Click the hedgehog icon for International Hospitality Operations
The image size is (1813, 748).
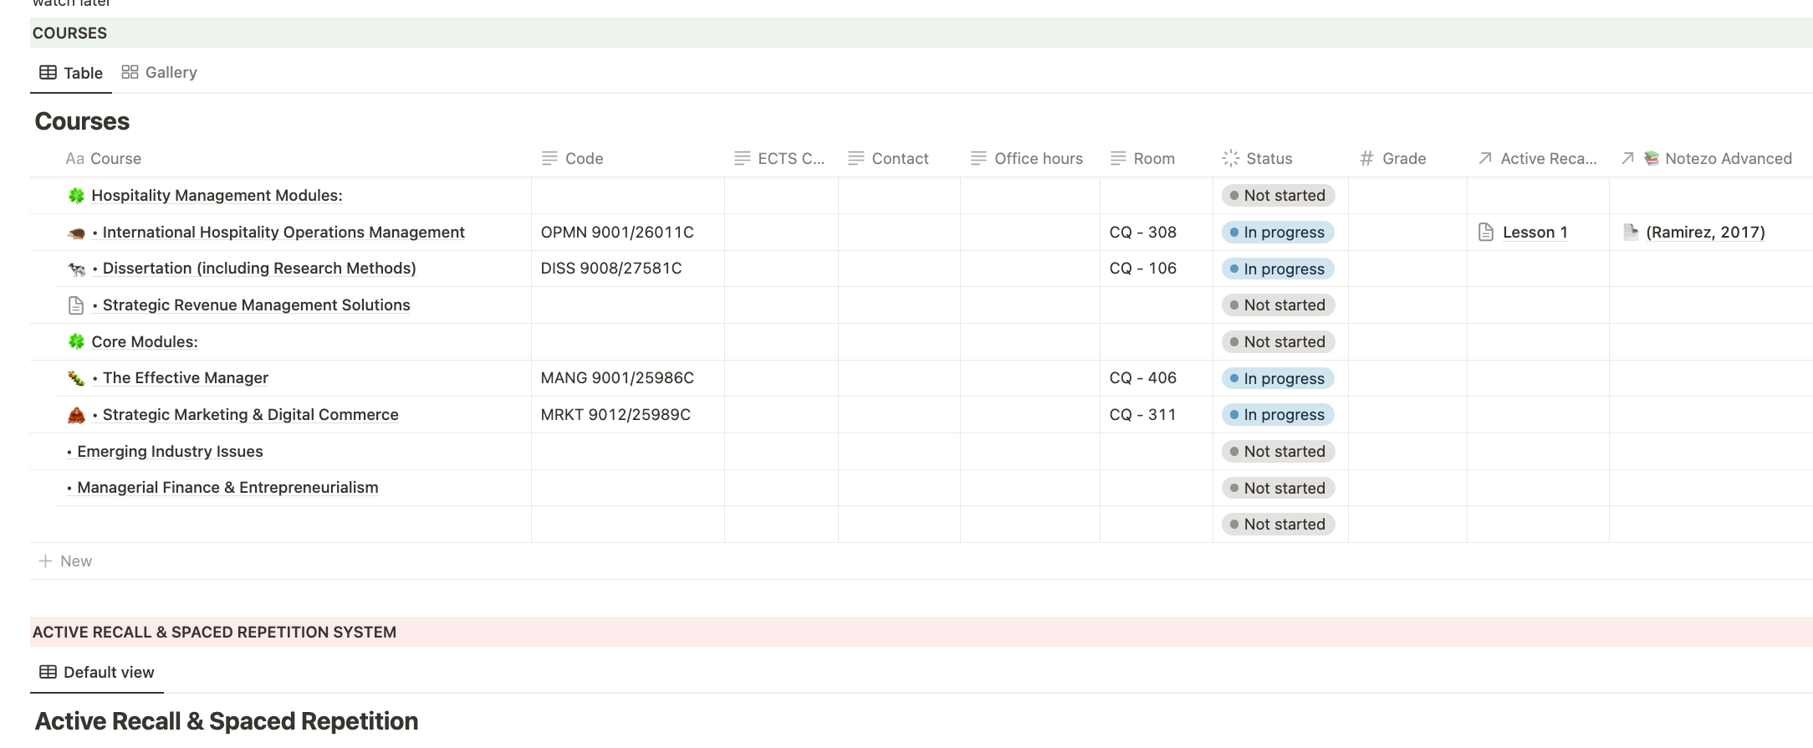point(76,233)
